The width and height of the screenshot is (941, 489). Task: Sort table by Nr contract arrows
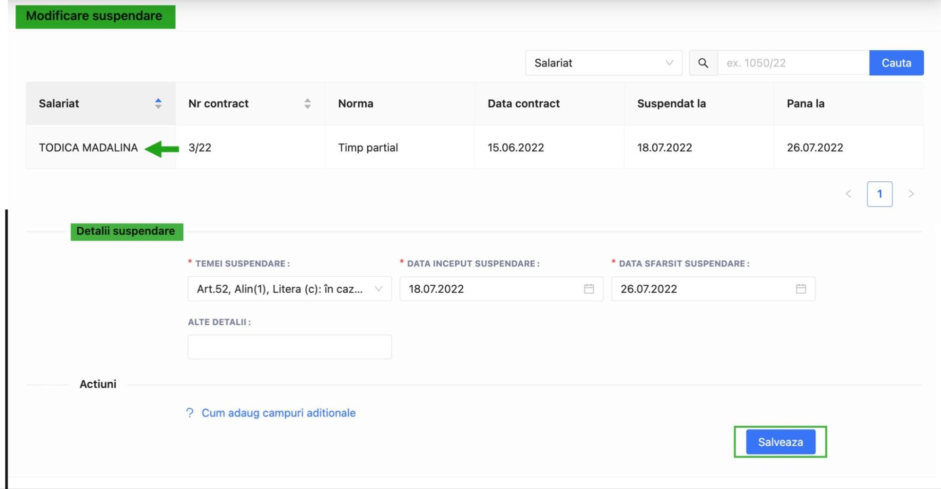point(307,104)
